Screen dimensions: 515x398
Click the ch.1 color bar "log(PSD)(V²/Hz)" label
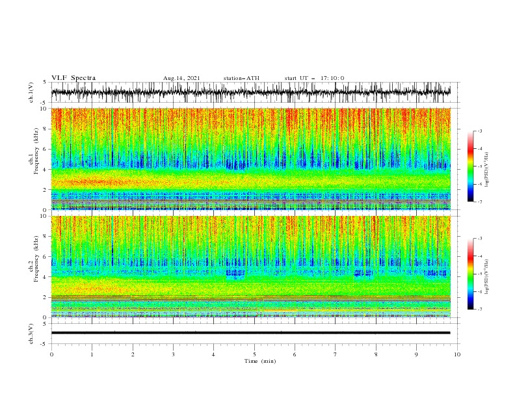click(x=487, y=170)
